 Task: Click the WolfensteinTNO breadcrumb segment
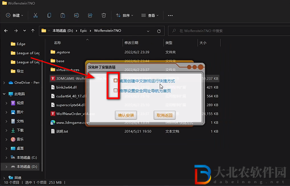(107, 31)
